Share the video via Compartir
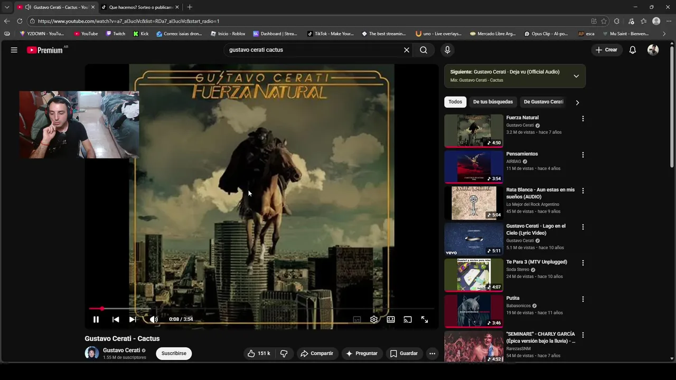Screen dimensions: 676x380 click(316, 354)
